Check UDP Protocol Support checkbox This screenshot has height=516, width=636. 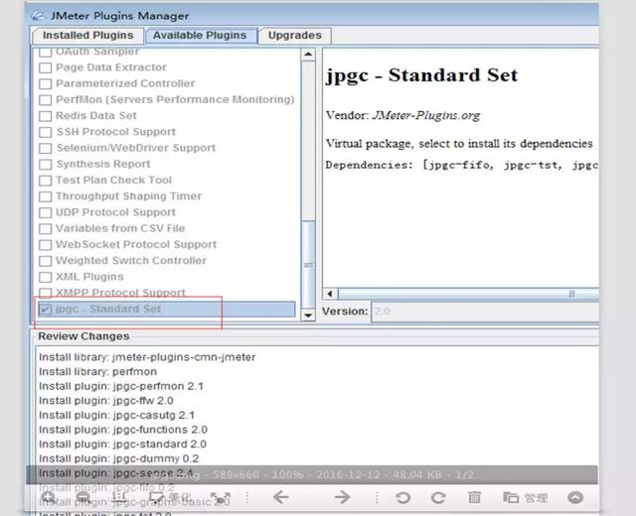[x=45, y=212]
